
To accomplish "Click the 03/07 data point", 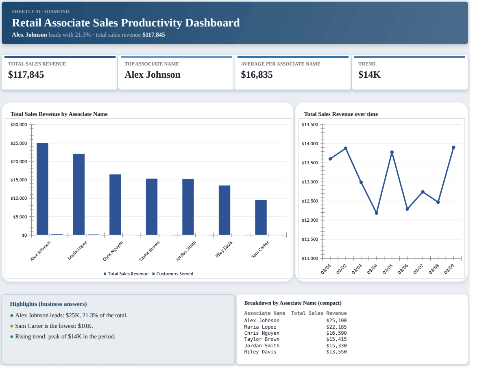I will 423,192.
